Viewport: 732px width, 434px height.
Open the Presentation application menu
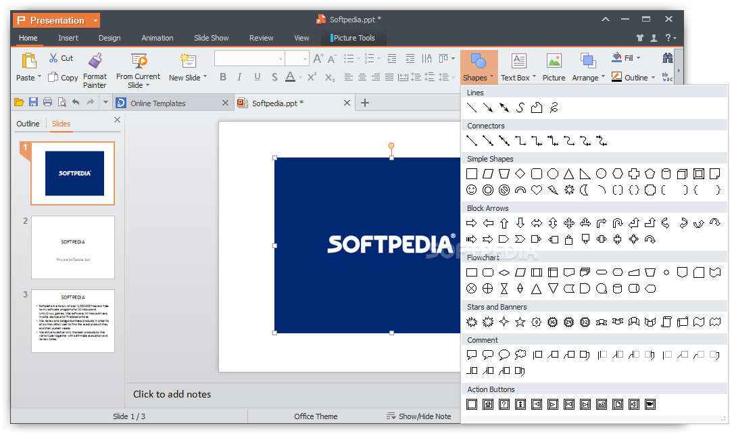click(x=57, y=20)
